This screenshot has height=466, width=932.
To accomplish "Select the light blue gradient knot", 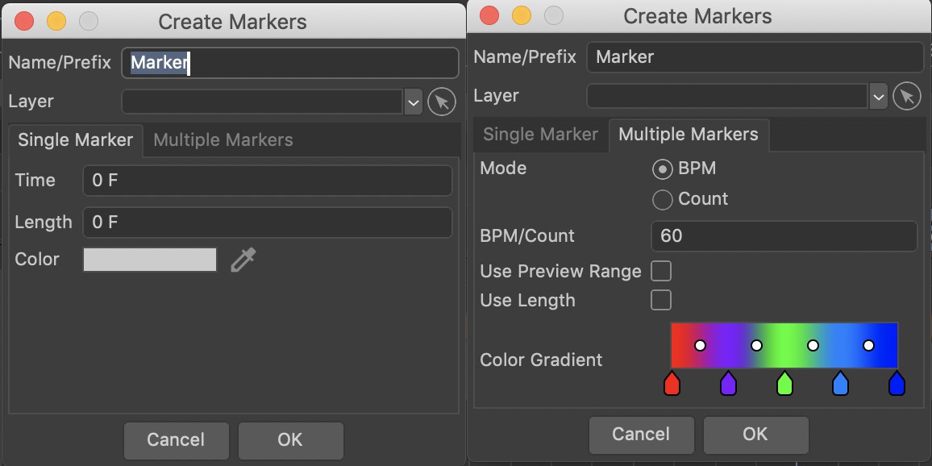I will click(840, 384).
